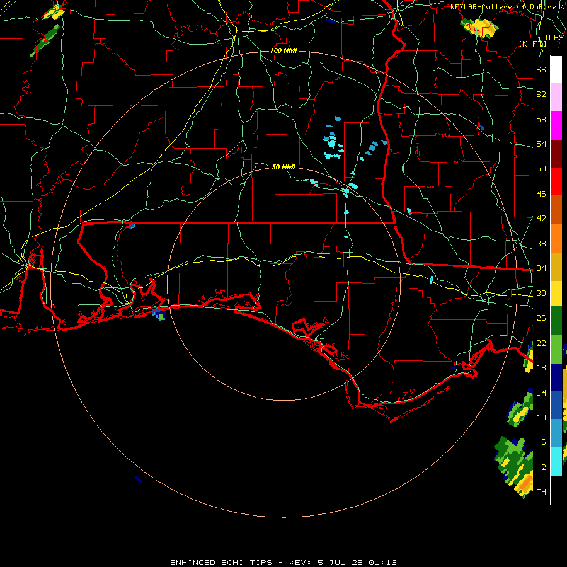Click the 26 legend value
The height and width of the screenshot is (567, 567).
point(541,318)
